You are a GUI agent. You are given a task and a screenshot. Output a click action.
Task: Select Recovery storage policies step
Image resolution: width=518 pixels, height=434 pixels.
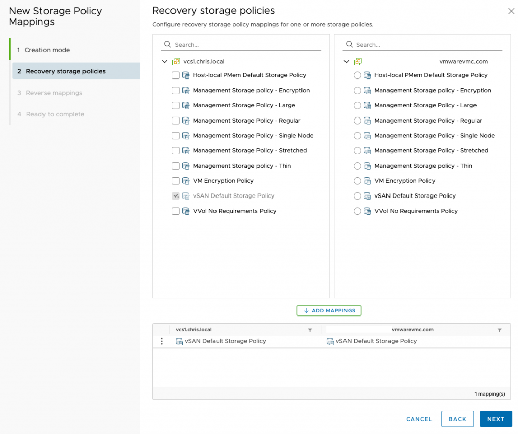(x=76, y=71)
